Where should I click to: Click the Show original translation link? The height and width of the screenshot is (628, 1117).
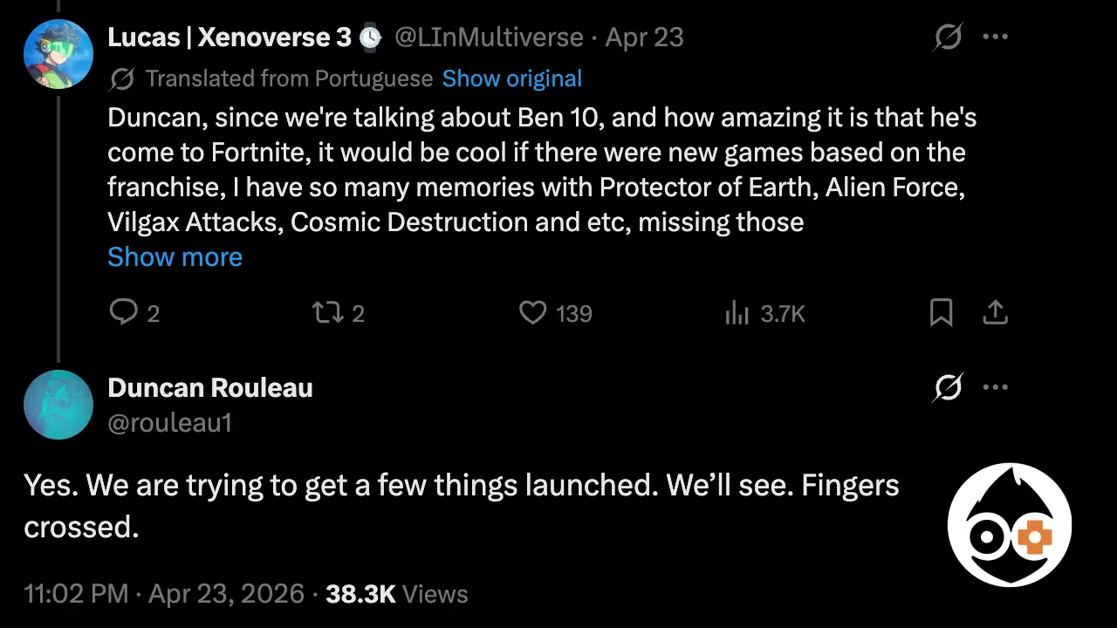point(511,78)
